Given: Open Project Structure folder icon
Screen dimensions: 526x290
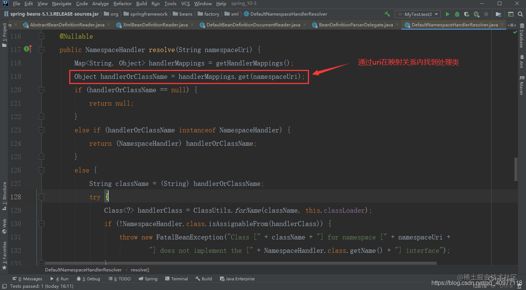Looking at the screenshot, I should click(498, 14).
